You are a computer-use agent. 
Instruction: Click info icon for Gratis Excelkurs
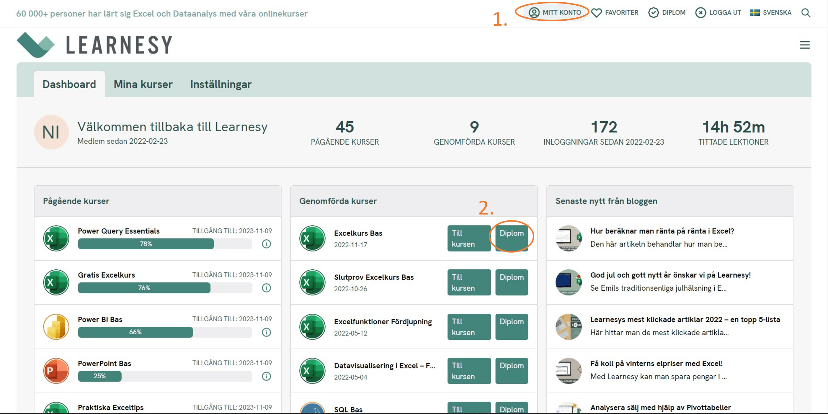pos(266,288)
